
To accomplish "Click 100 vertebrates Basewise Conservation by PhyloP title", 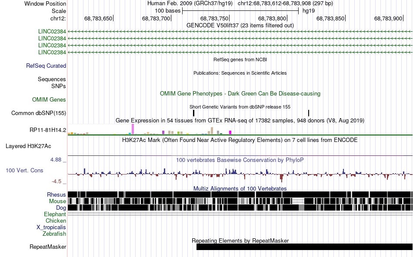I will coord(240,160).
